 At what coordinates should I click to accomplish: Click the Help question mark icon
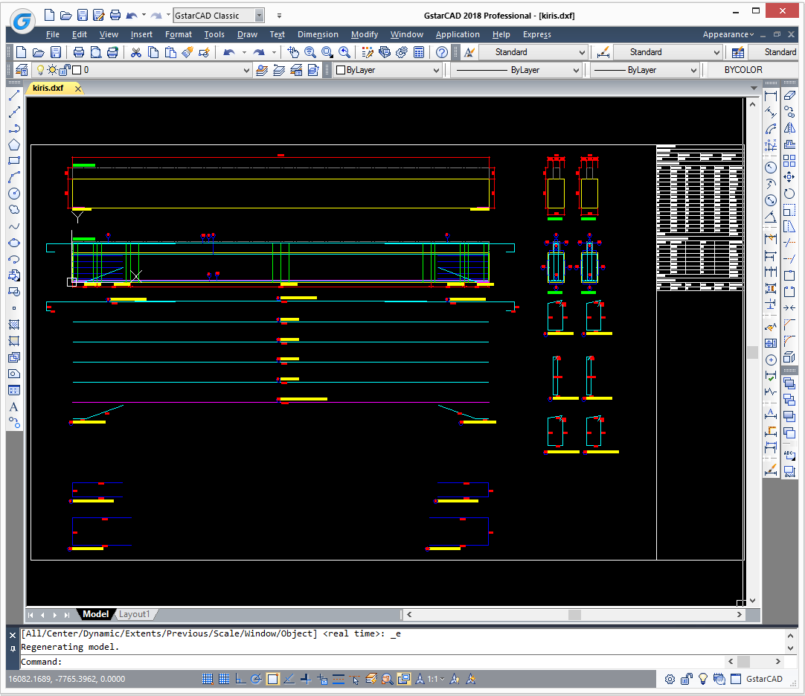tap(441, 52)
